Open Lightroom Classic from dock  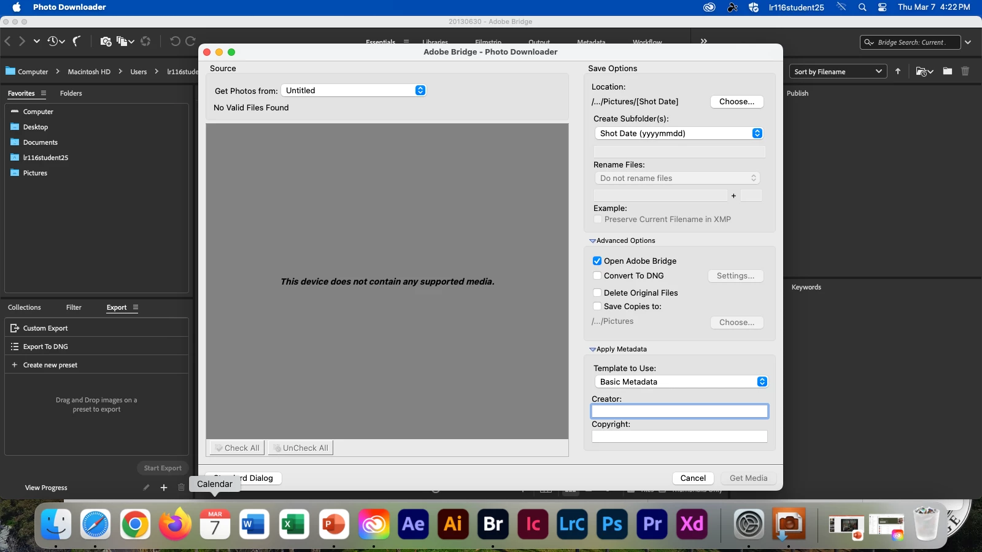point(572,524)
